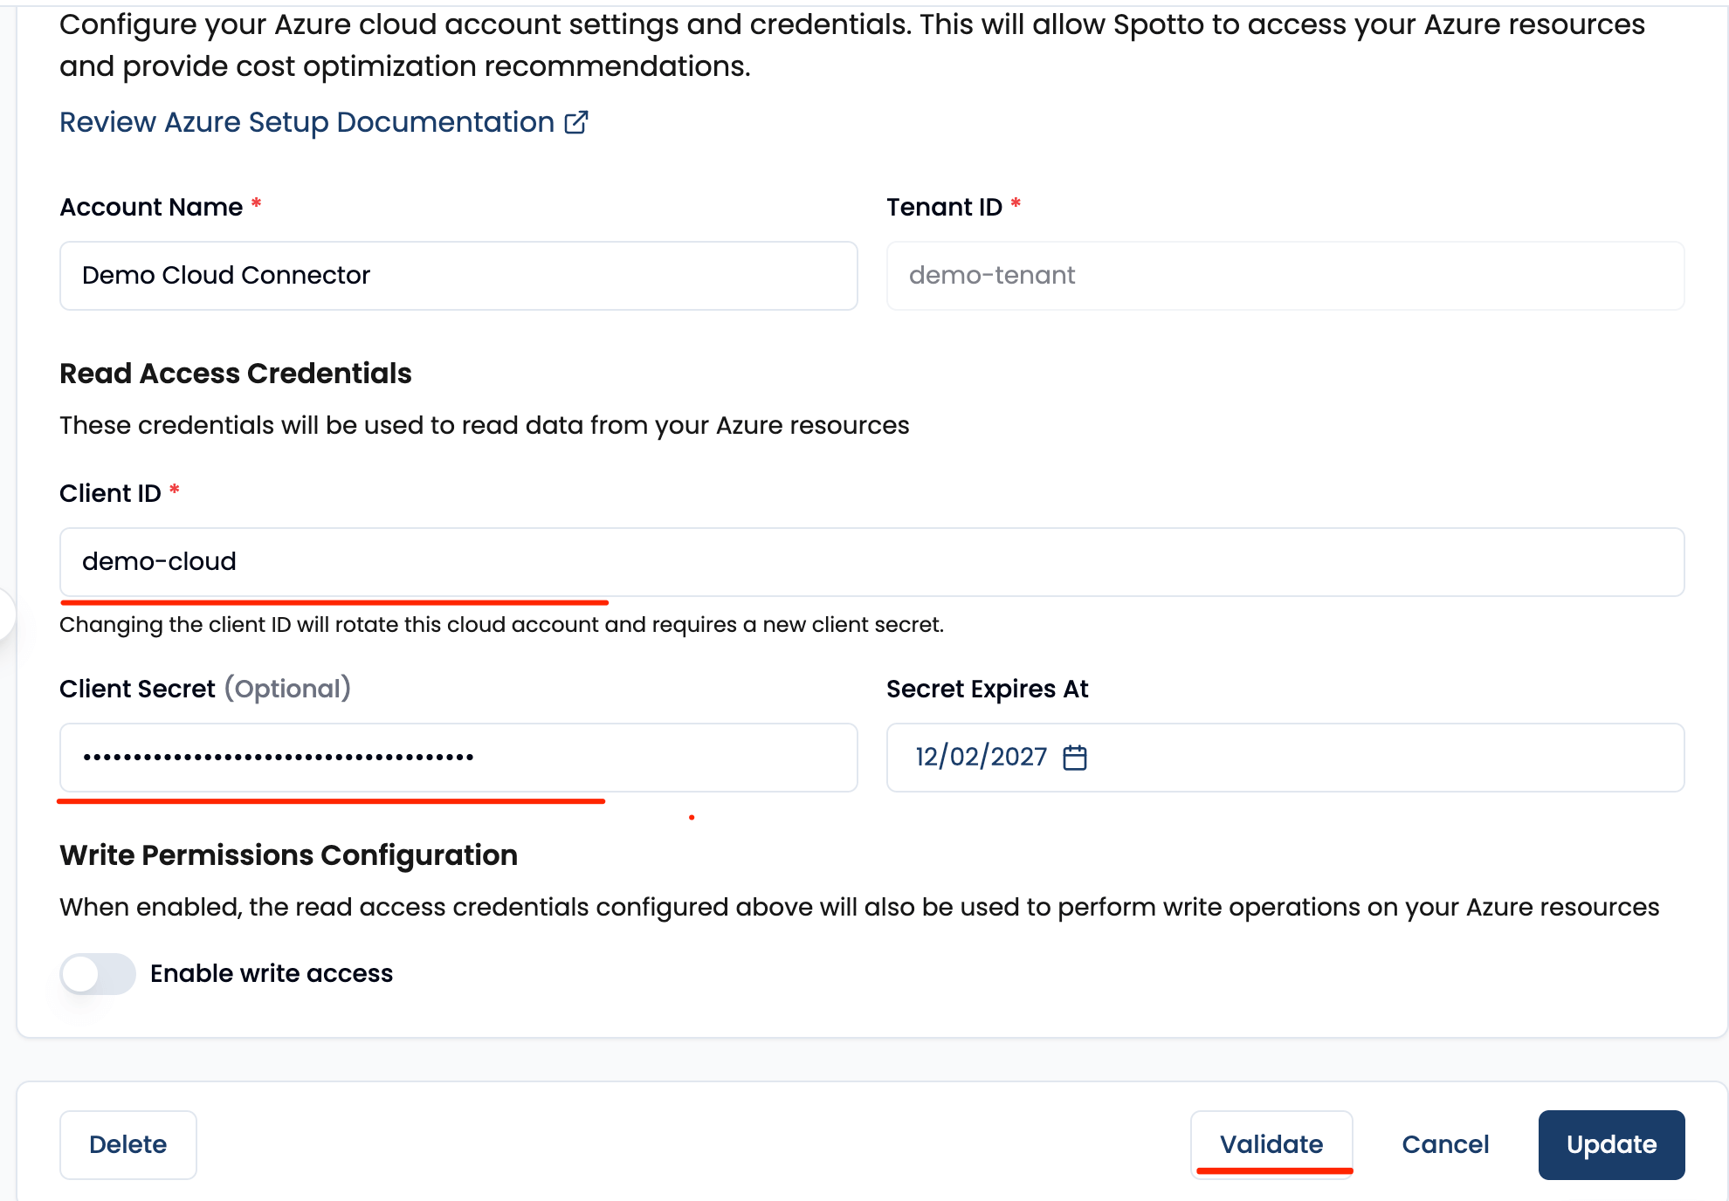Click the Client Secret (Optional) label
The height and width of the screenshot is (1201, 1729).
click(205, 690)
